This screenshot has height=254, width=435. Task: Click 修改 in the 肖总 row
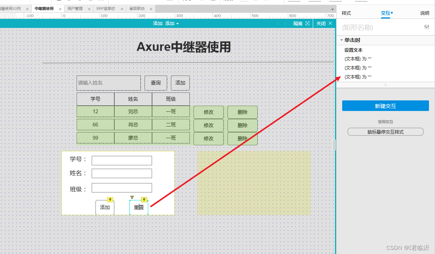click(x=209, y=125)
